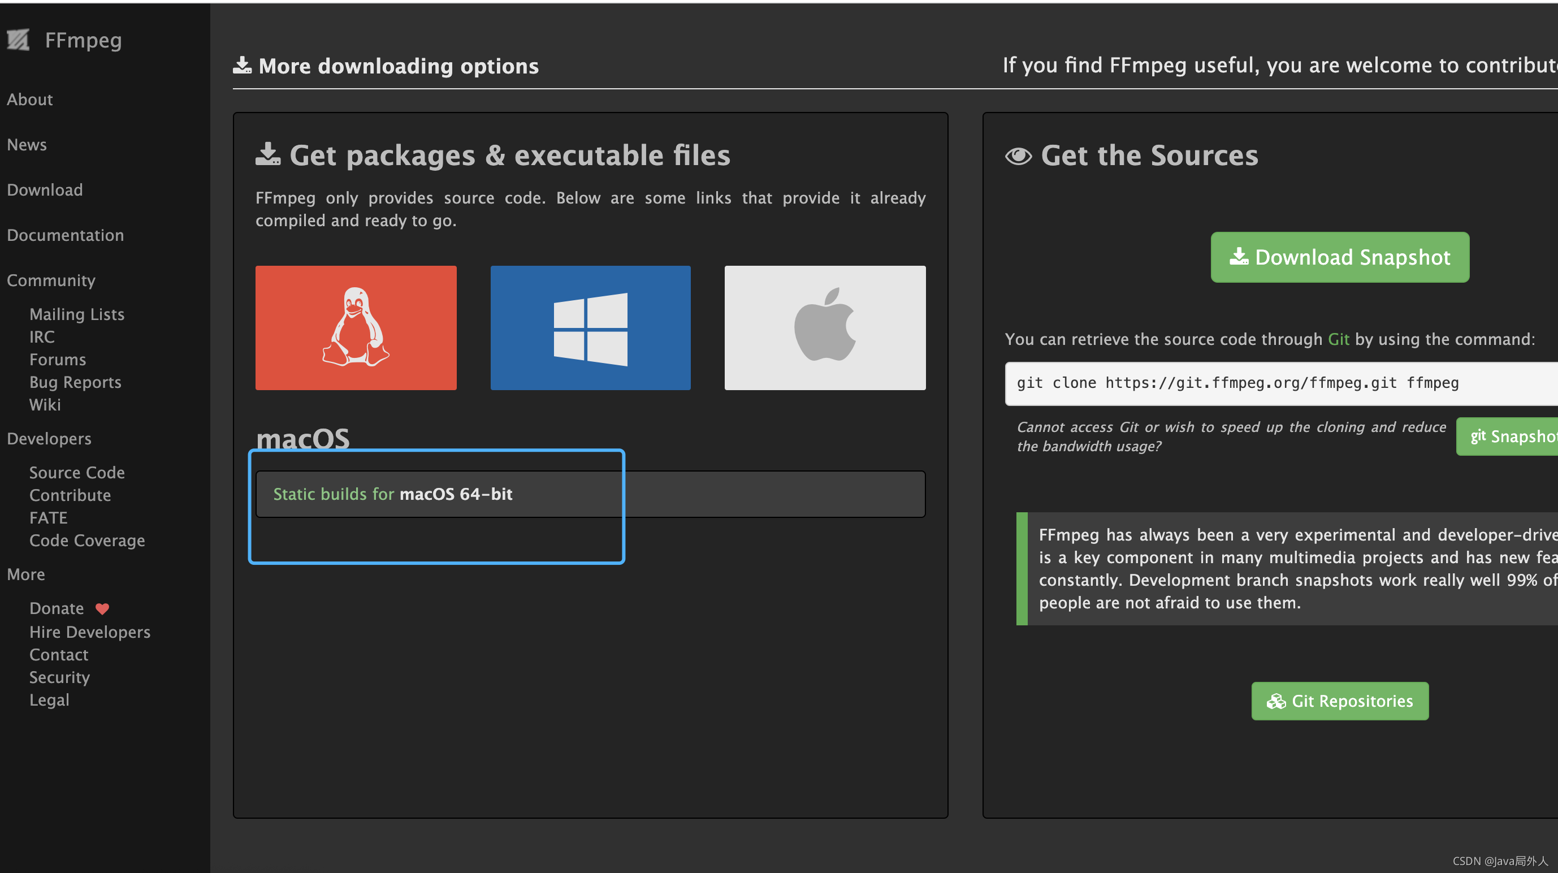The image size is (1558, 873).
Task: Click download icon beside Get packages heading
Action: 267,155
